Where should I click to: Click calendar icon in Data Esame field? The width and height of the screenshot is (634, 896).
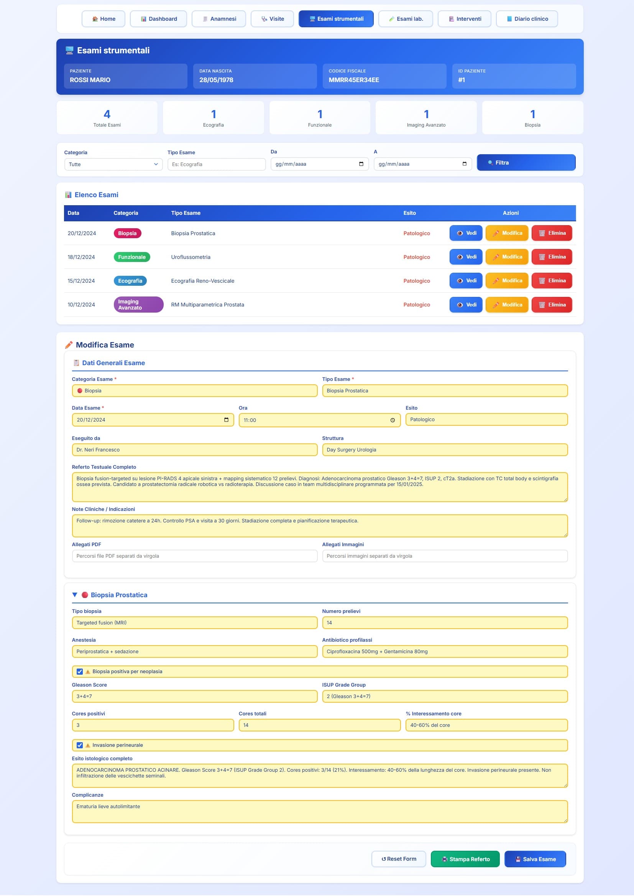[226, 420]
